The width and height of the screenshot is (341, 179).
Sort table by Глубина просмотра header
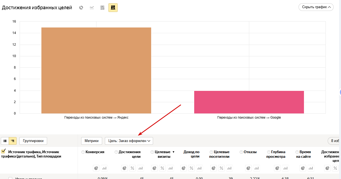pyautogui.click(x=276, y=154)
